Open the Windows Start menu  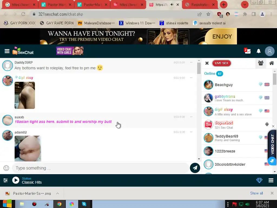(x=7, y=204)
